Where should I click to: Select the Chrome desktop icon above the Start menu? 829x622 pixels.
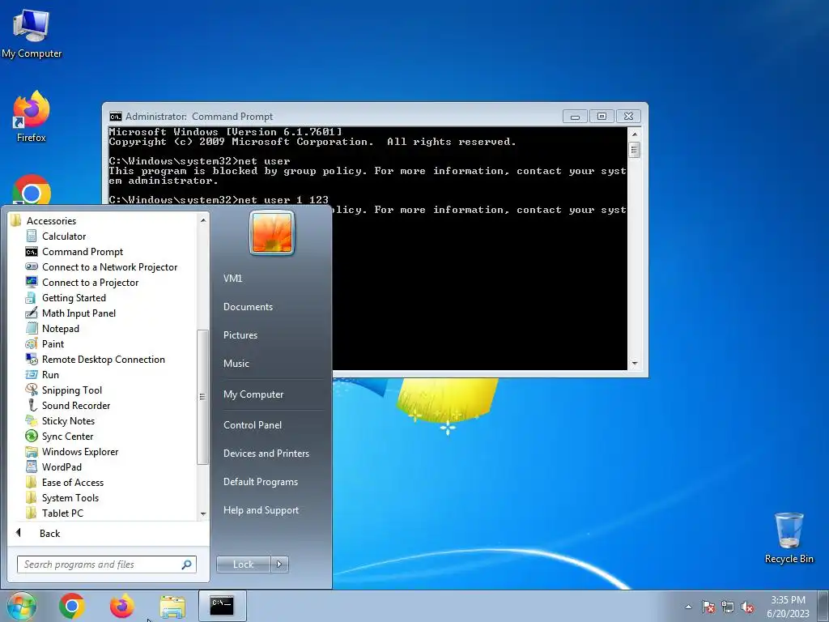(32, 190)
